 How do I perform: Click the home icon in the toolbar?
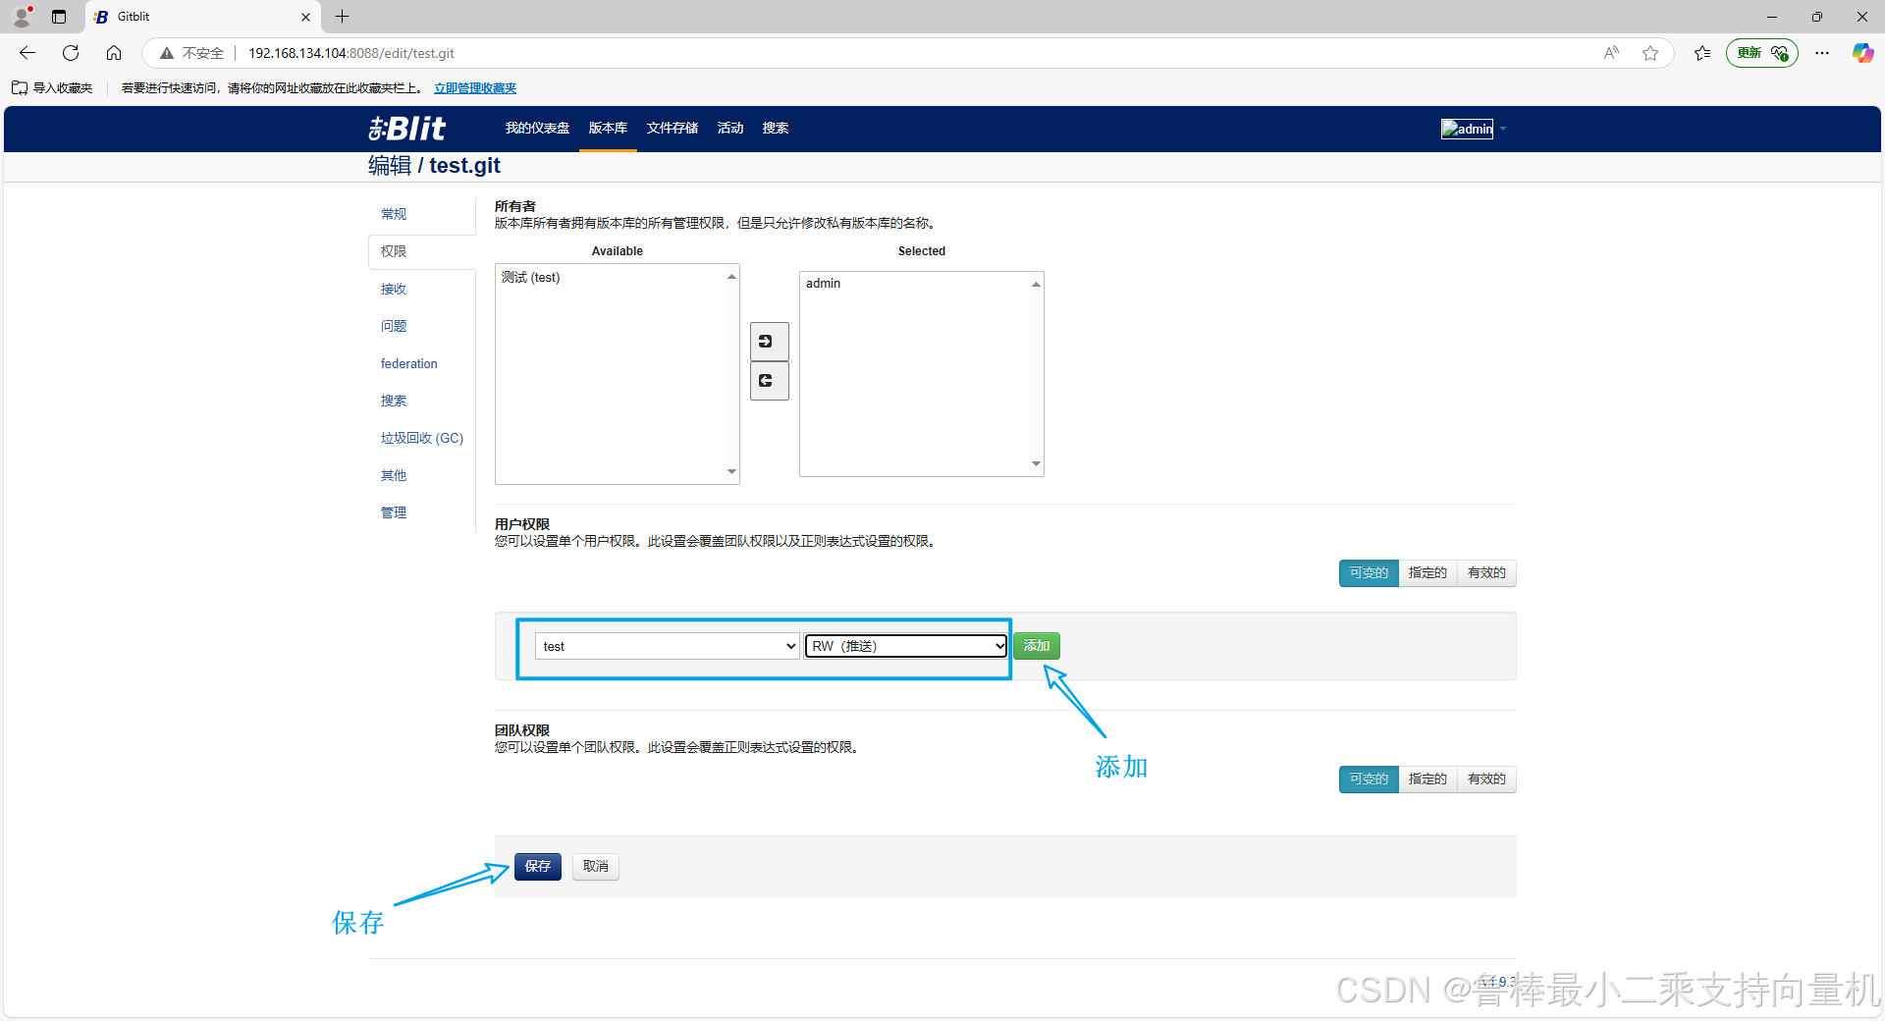point(114,53)
